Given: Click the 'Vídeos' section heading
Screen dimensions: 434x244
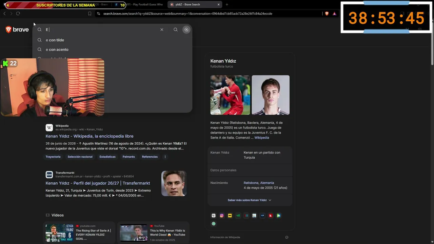Looking at the screenshot, I should coord(57,215).
